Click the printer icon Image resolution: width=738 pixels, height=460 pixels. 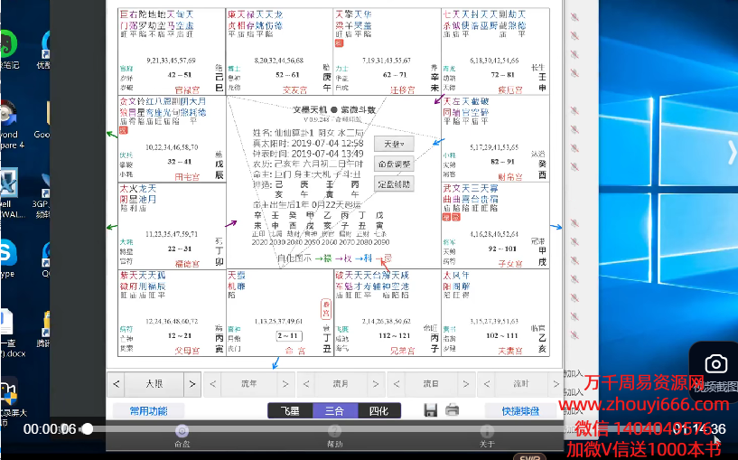tap(452, 410)
